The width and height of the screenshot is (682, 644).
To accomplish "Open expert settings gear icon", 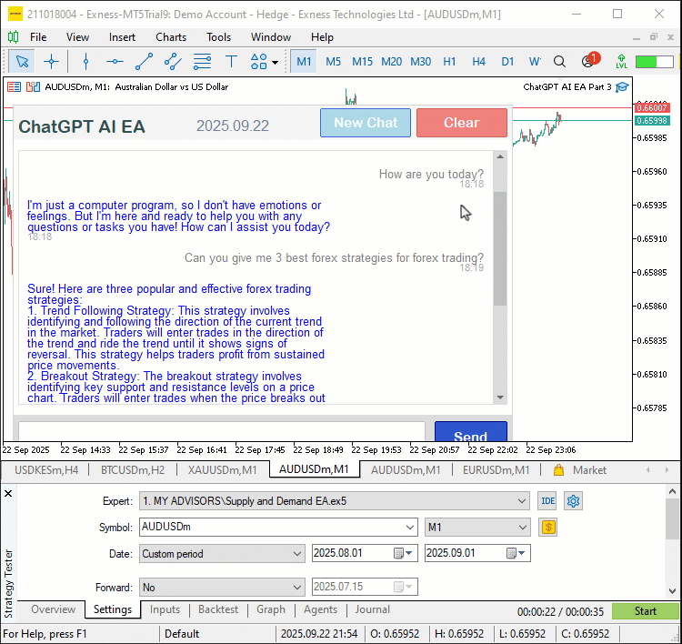I will point(573,501).
